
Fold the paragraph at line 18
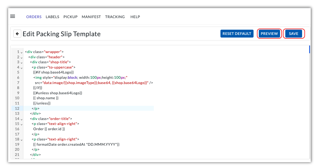pos(22,140)
